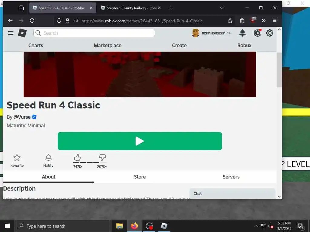Toggle Notify bell for game updates
This screenshot has width=310, height=232.
click(48, 161)
